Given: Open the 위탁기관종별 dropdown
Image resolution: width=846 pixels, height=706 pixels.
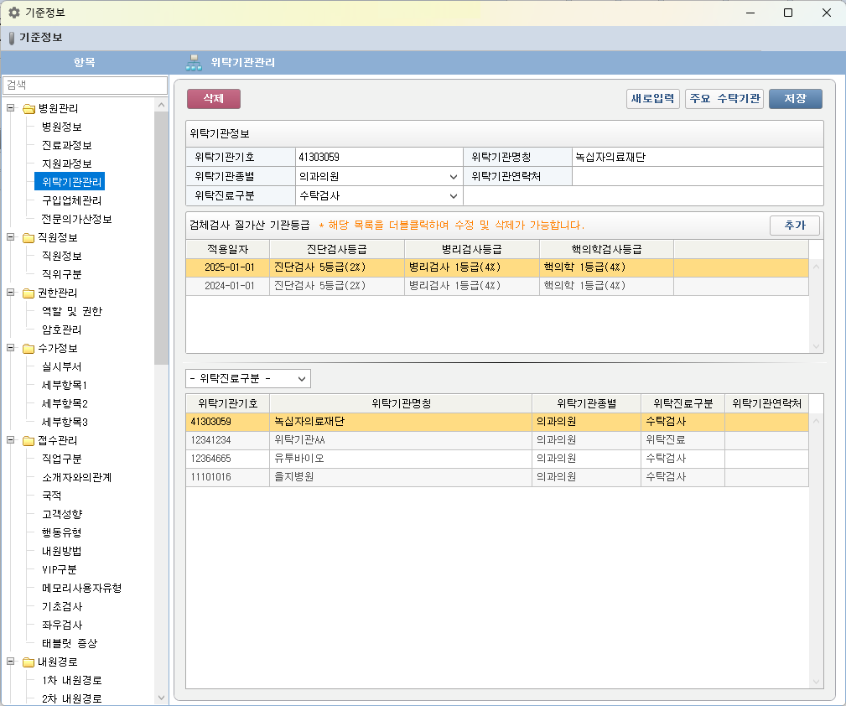Looking at the screenshot, I should pyautogui.click(x=453, y=177).
